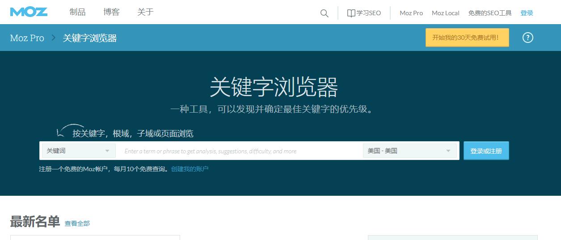Select 关键字浏览器 breadcrumb

pos(90,38)
